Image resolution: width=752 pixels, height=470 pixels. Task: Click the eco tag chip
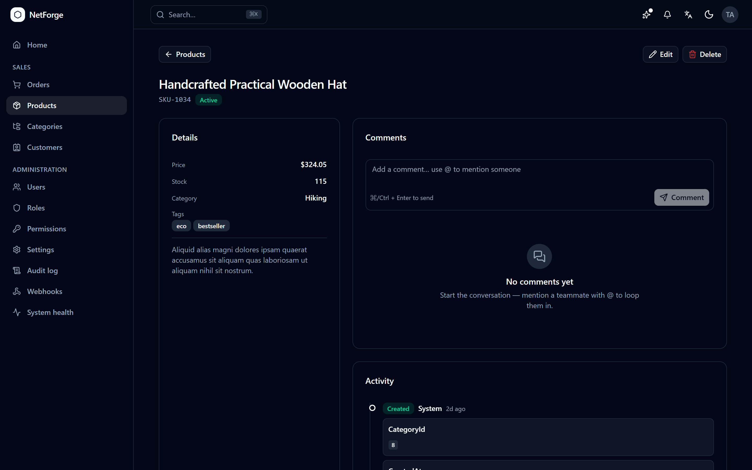[181, 226]
